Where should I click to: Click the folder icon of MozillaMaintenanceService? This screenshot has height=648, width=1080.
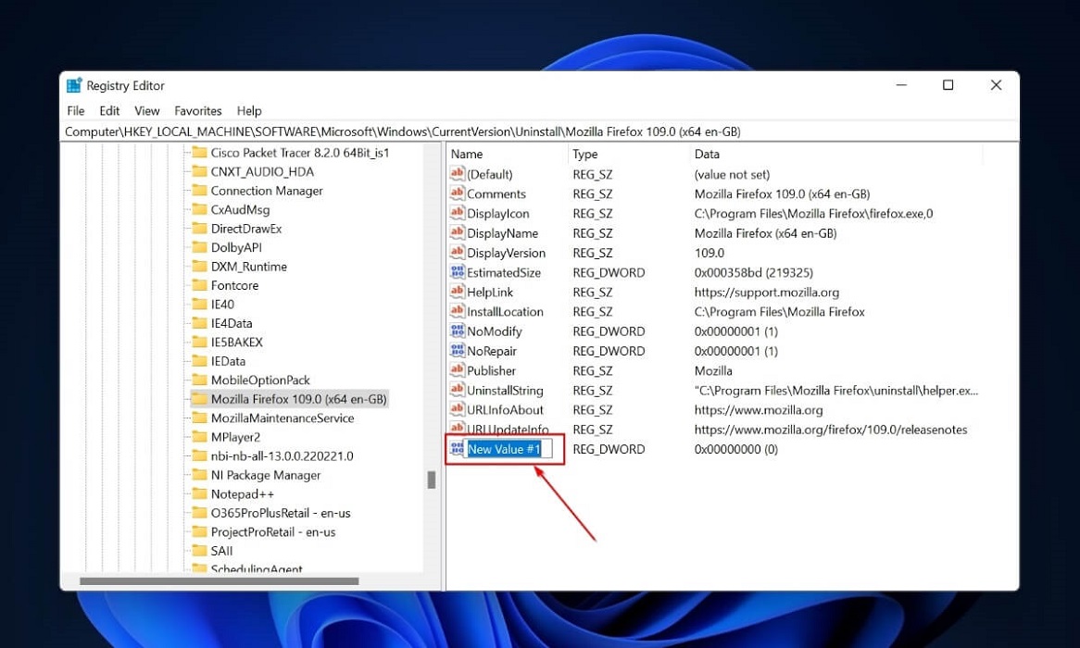click(200, 417)
